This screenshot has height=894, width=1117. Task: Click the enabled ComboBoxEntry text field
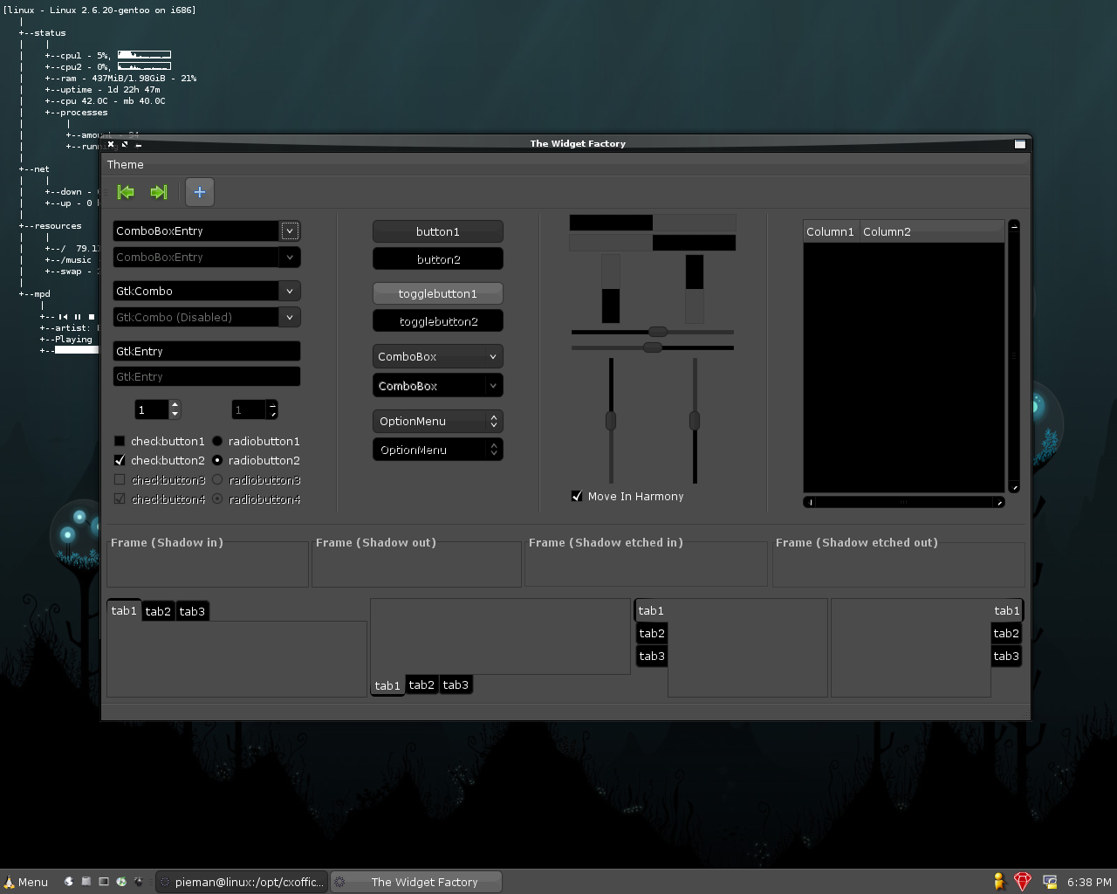196,230
